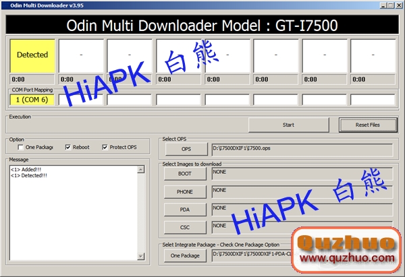This screenshot has width=405, height=277.
Task: Uncheck the Protect OPS option
Action: [105, 148]
